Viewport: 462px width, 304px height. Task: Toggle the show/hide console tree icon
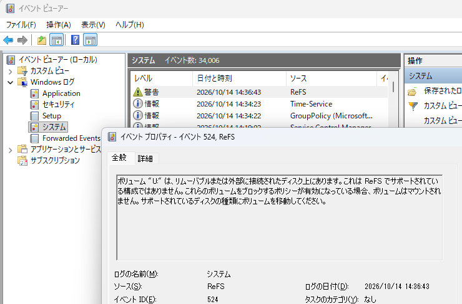coord(57,40)
